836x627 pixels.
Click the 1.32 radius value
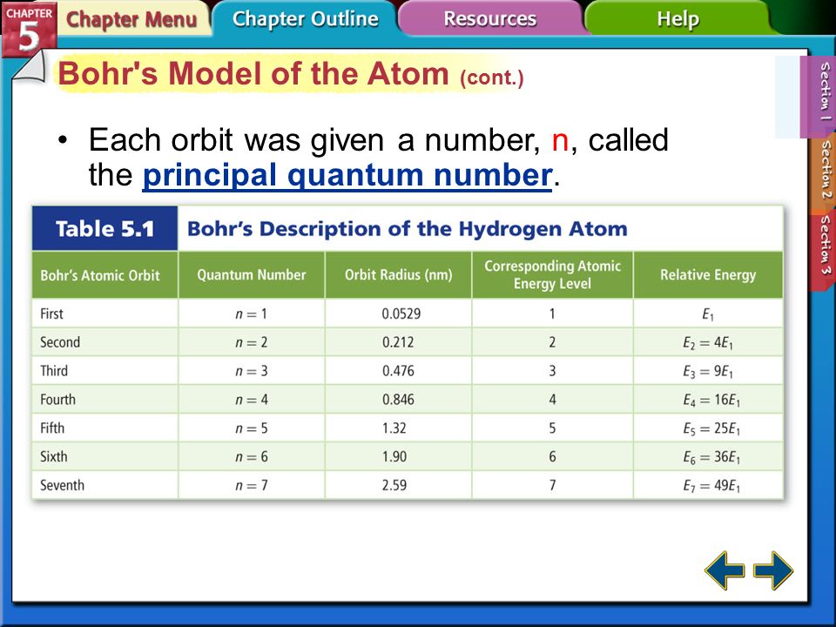tap(394, 428)
